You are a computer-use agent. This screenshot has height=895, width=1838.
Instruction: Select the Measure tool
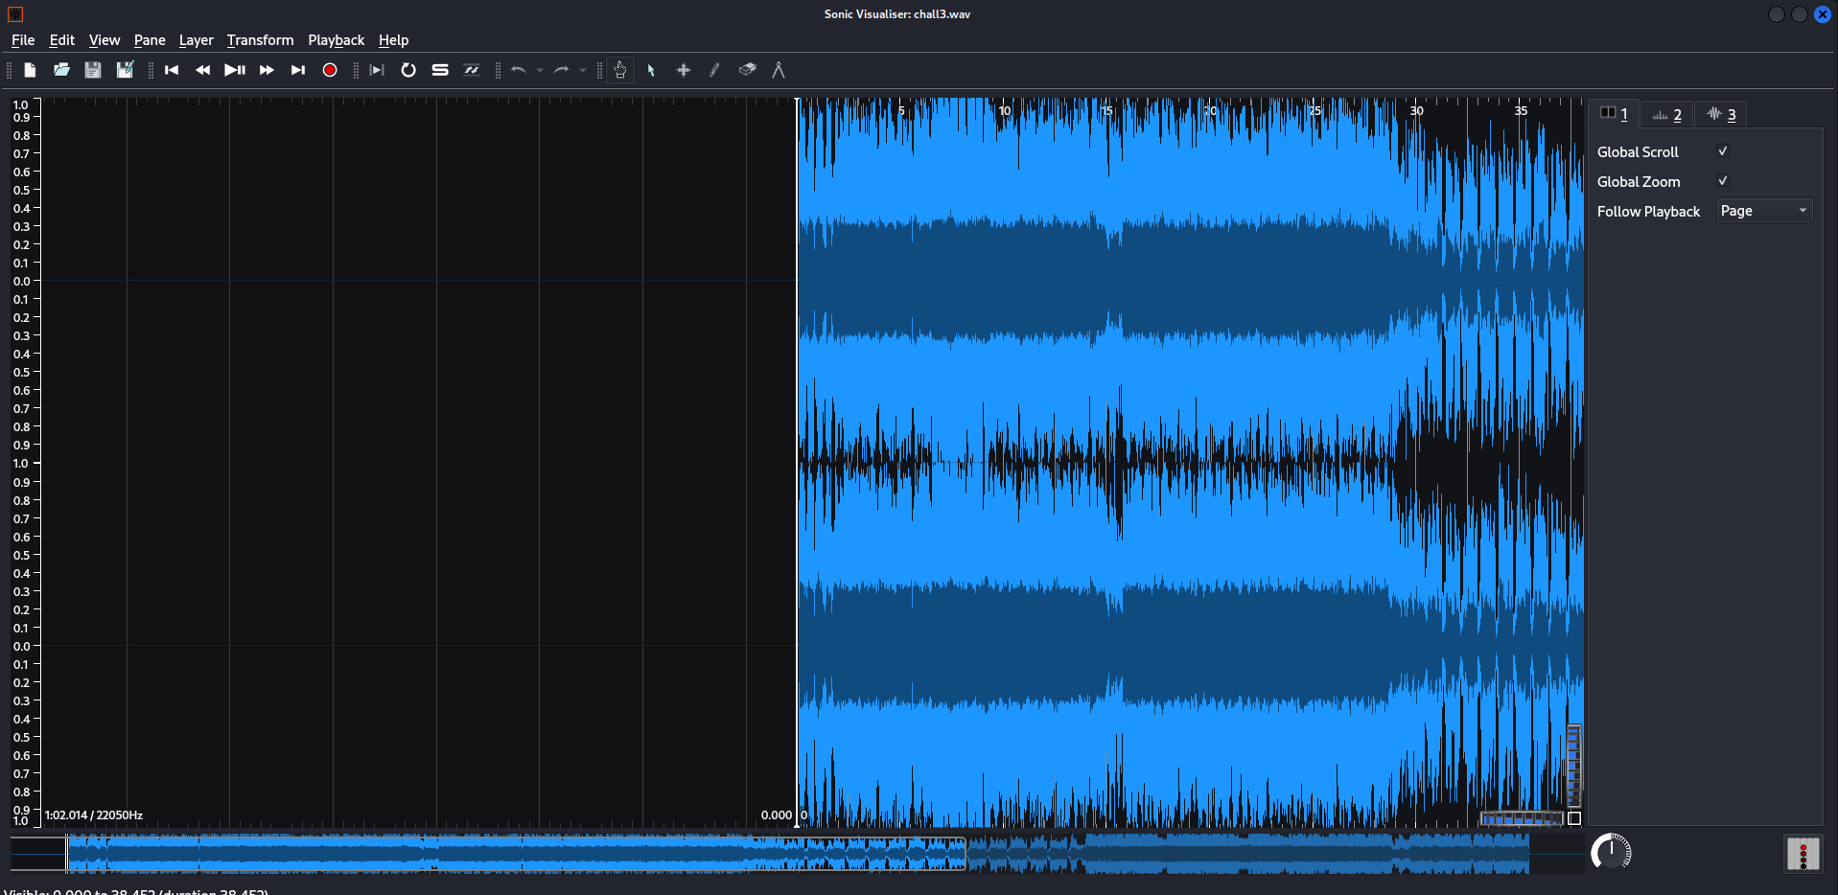click(x=779, y=70)
